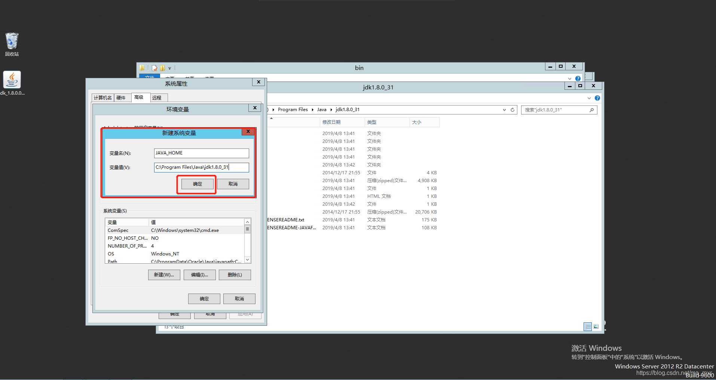The image size is (716, 380).
Task: Select the row sized 20,706 KB
Action: 353,212
